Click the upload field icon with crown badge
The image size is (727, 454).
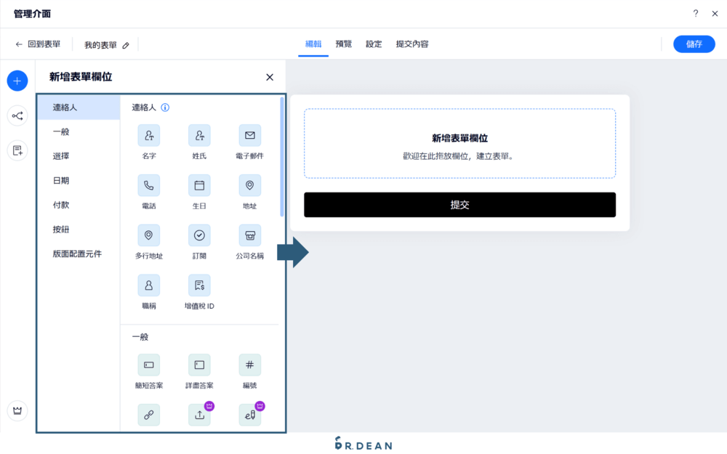pos(198,415)
